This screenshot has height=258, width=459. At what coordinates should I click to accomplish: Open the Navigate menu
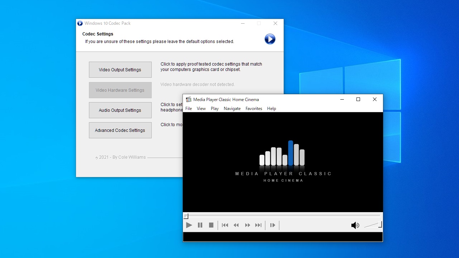[232, 109]
